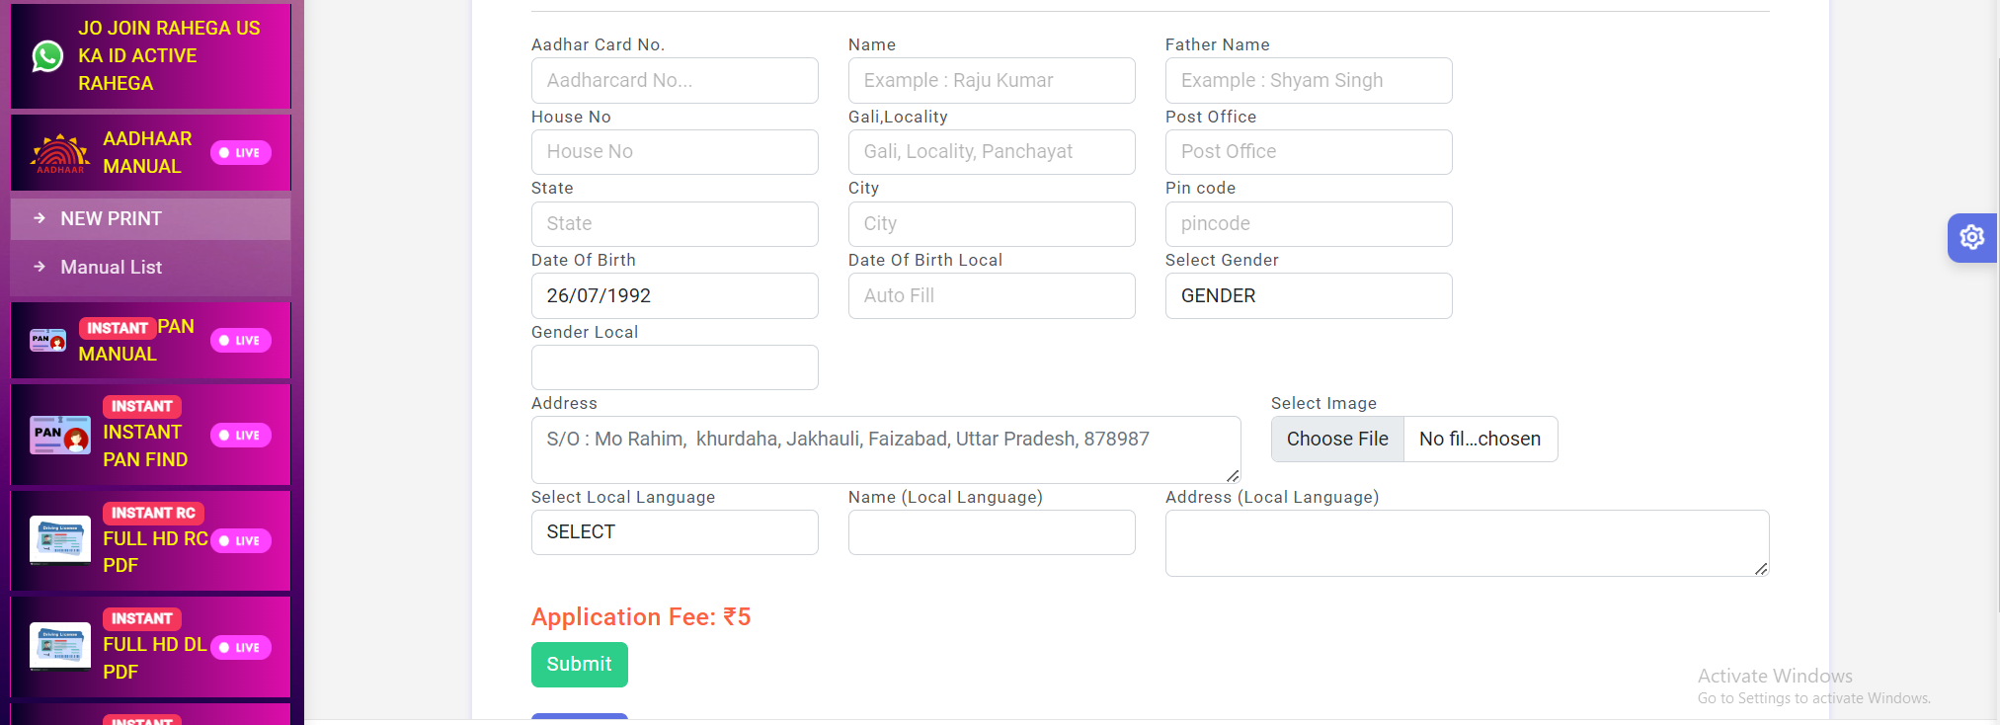Click the Full HD RC PDF thumbnail icon
Screen dimensions: 2000x725
coord(60,540)
